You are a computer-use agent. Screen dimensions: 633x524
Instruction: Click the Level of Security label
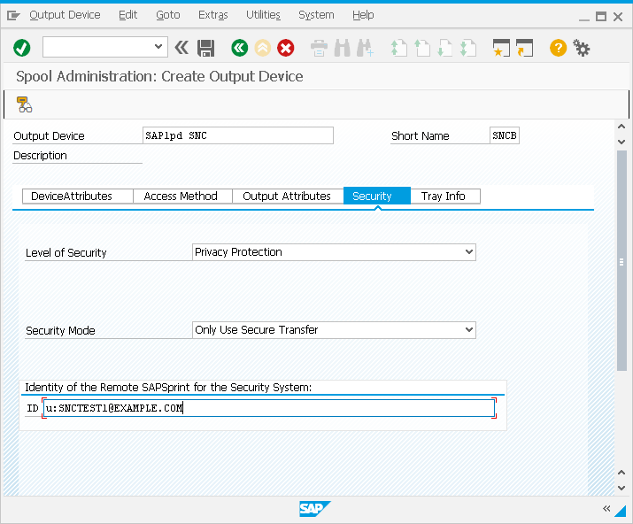[66, 253]
